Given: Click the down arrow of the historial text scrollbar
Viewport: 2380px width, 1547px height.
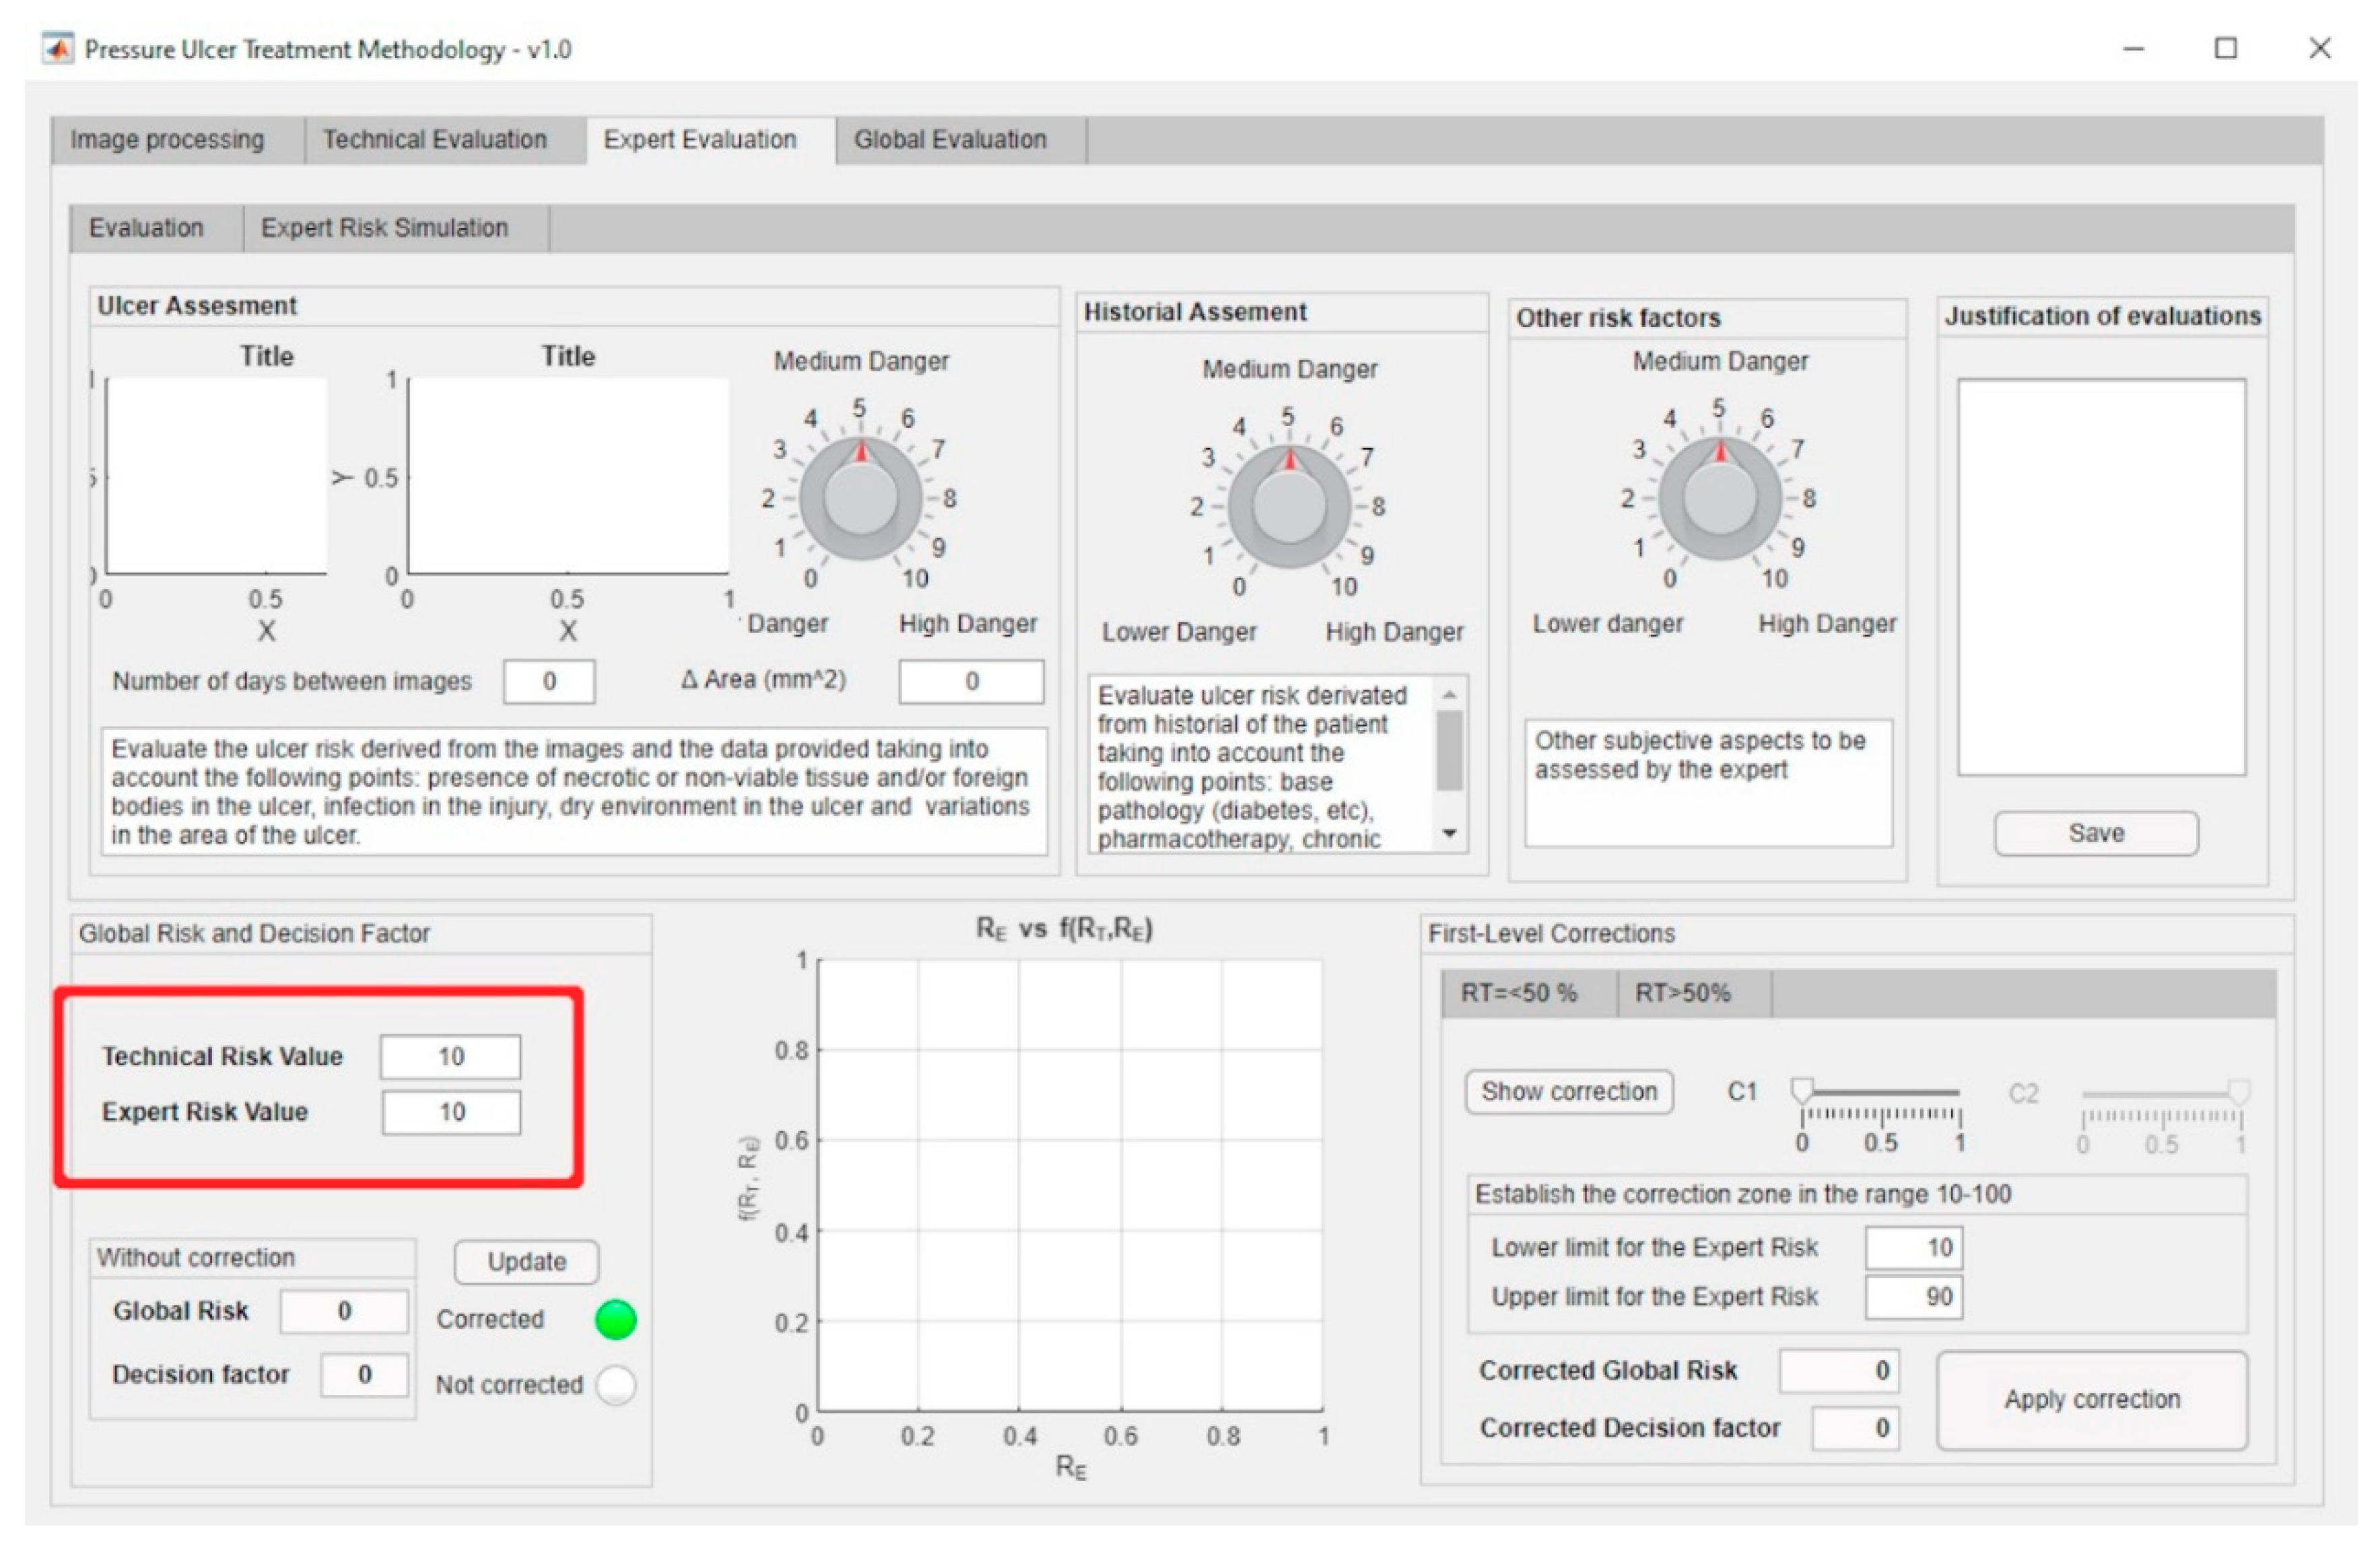Looking at the screenshot, I should click(1450, 832).
